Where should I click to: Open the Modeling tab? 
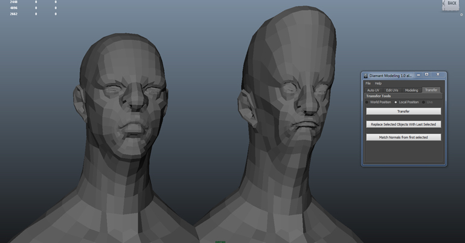click(411, 90)
